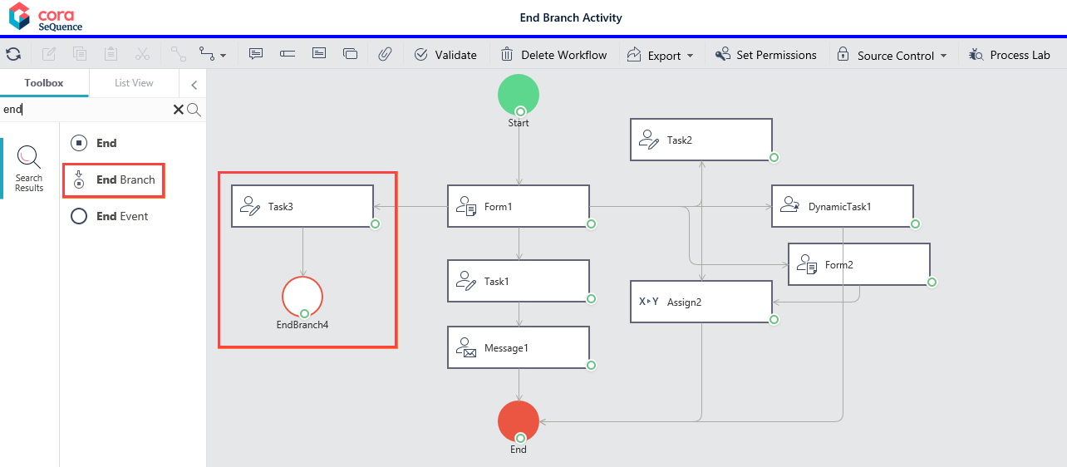Click the refresh workflow icon
1067x467 pixels.
pos(13,55)
